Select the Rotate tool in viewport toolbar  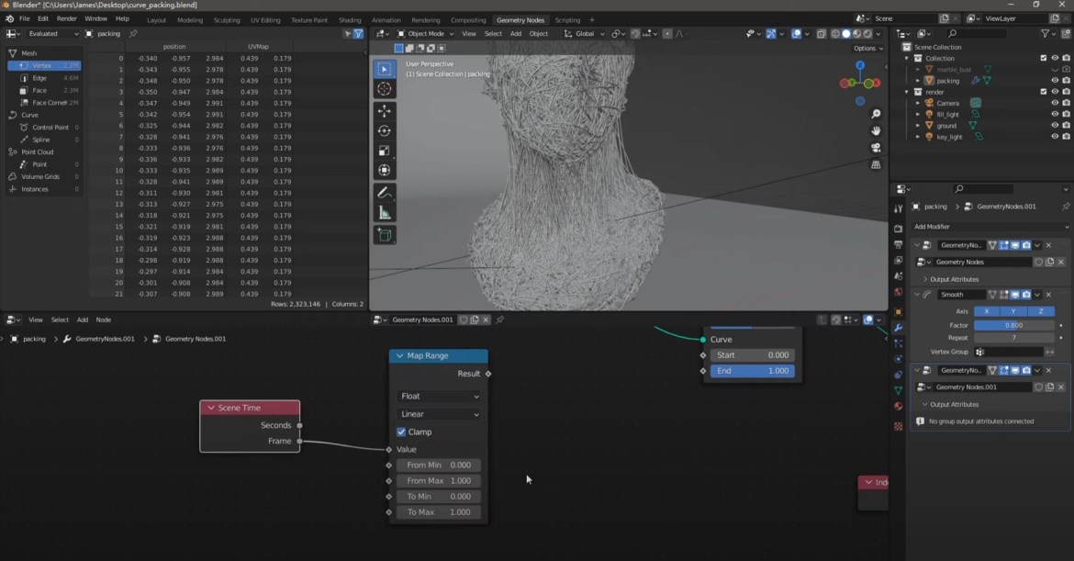tap(384, 131)
